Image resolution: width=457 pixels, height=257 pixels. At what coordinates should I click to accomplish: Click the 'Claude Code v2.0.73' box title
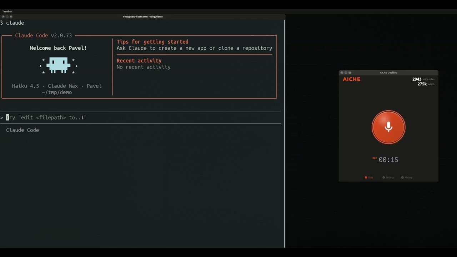[43, 35]
